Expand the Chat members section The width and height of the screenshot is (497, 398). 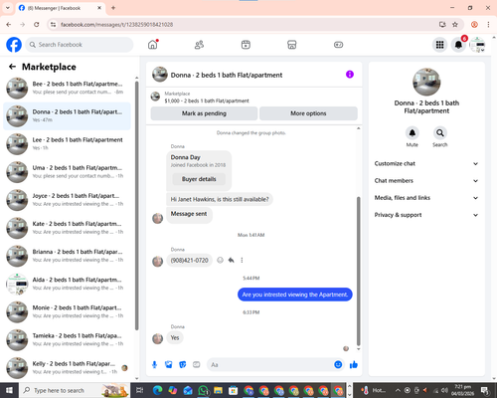[426, 181]
